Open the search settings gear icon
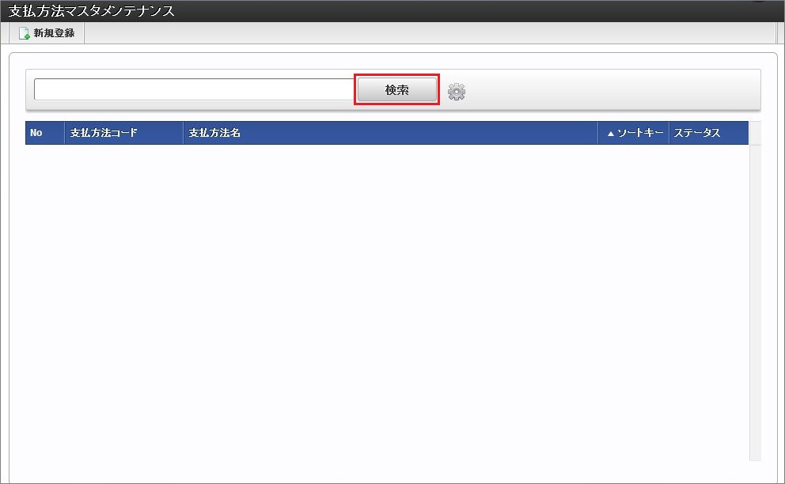This screenshot has height=484, width=785. (x=456, y=92)
